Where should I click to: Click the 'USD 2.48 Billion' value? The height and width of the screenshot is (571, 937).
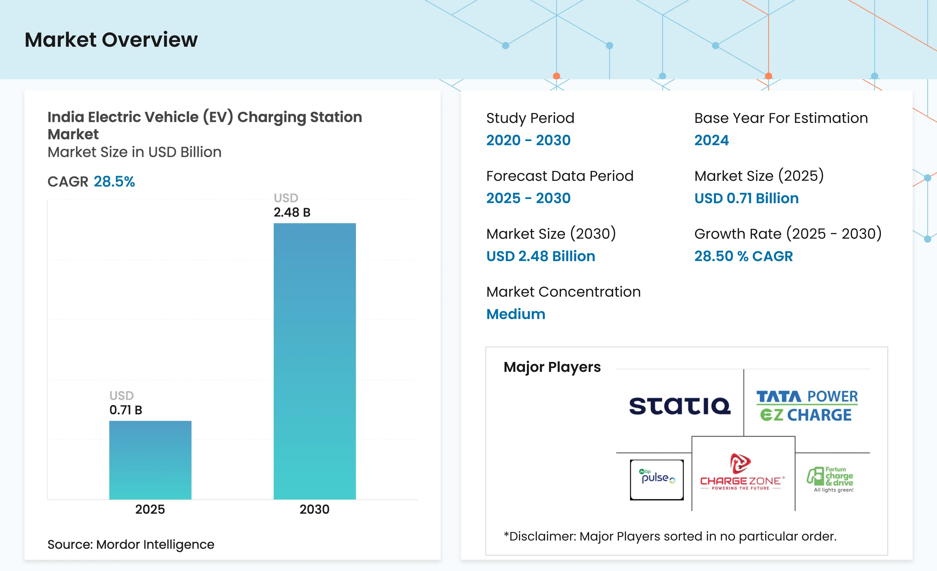pos(541,256)
